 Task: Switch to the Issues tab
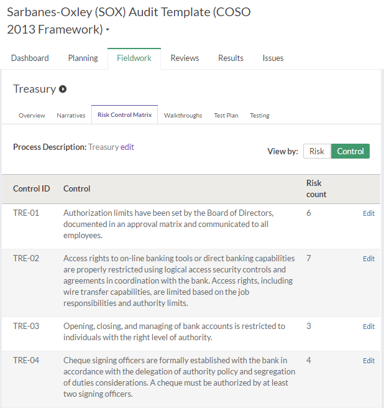click(273, 58)
